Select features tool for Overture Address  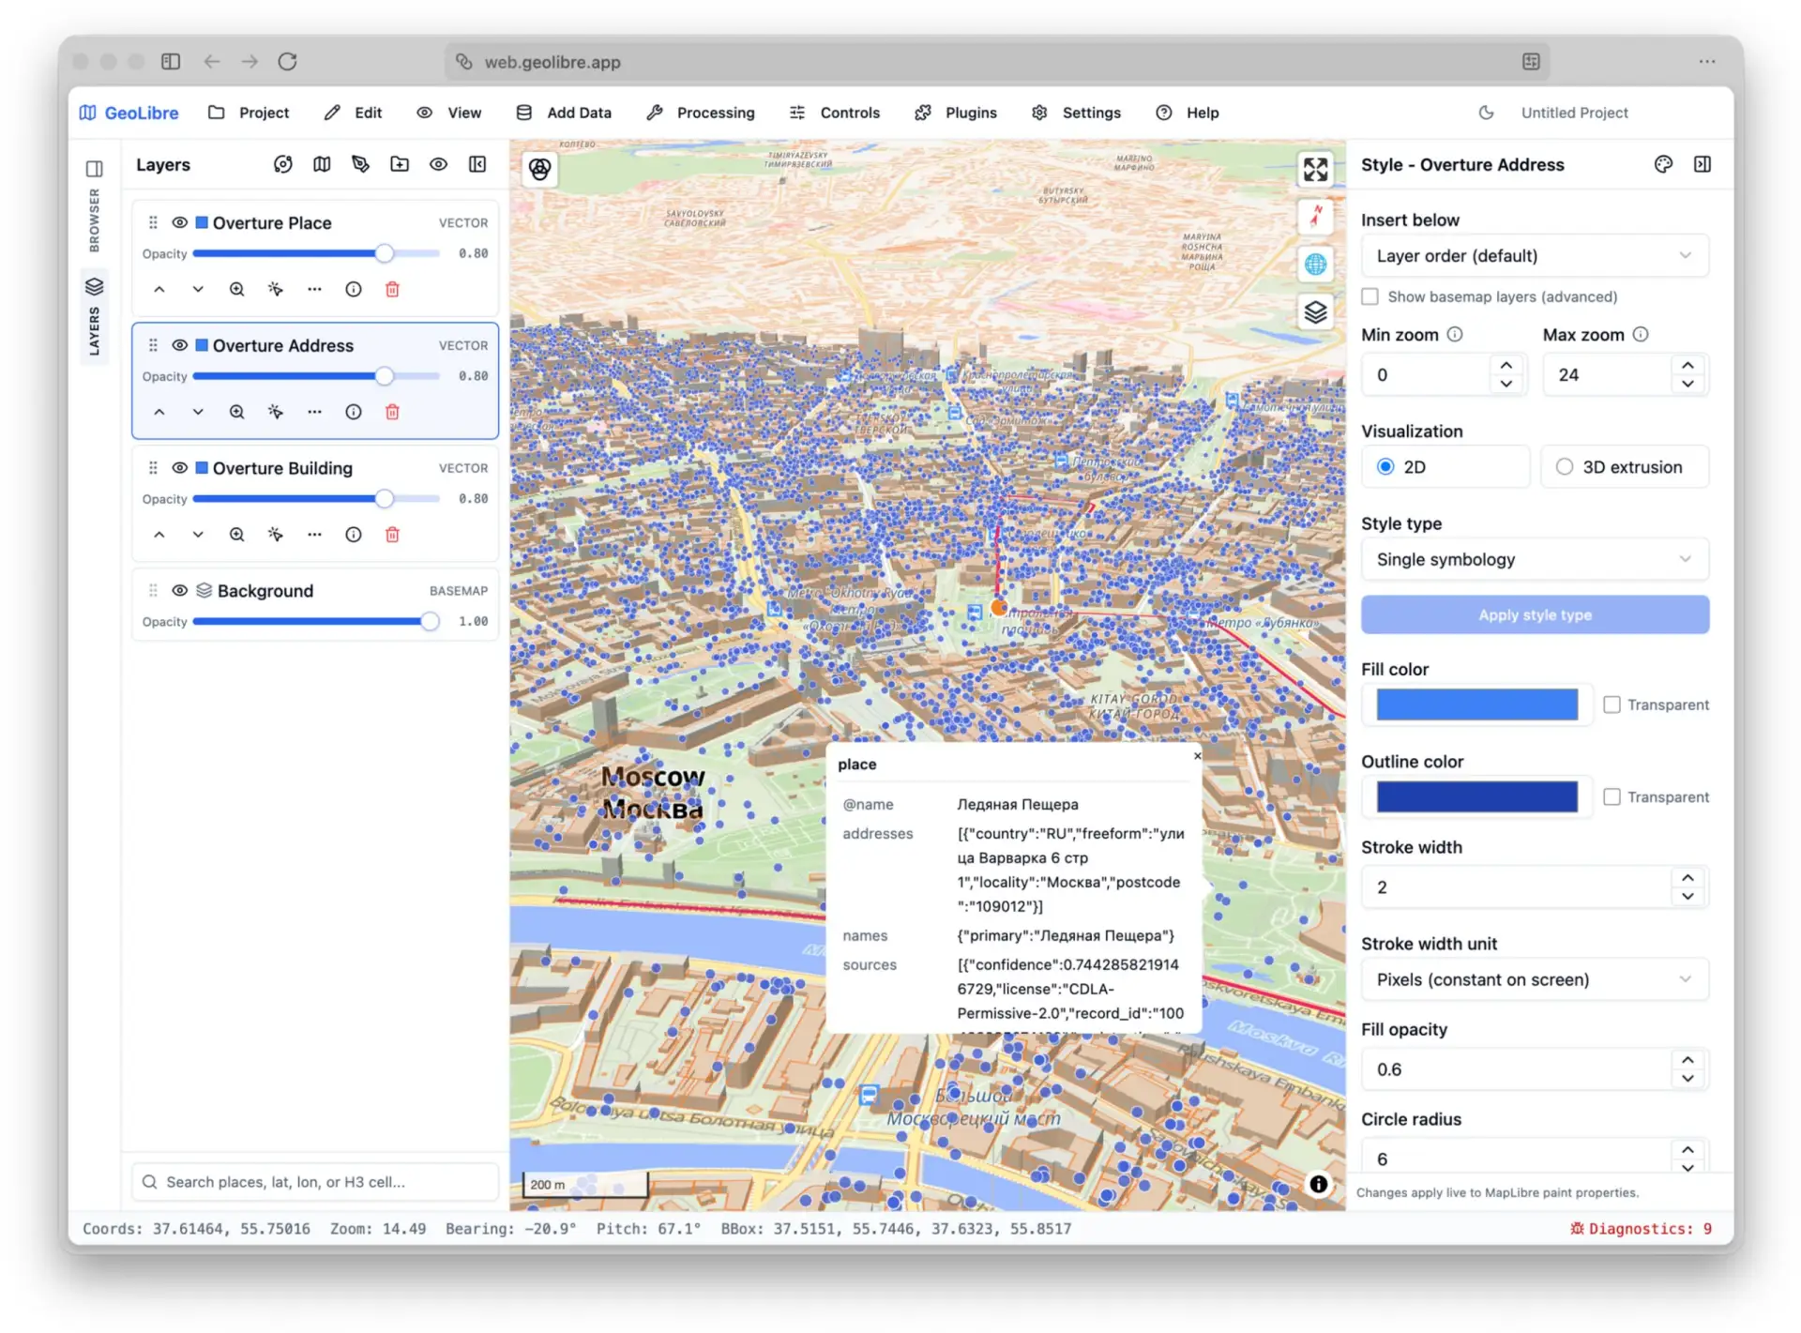coord(275,412)
